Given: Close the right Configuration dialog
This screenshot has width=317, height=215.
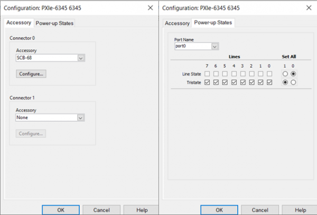Looking at the screenshot, I should [309, 8].
